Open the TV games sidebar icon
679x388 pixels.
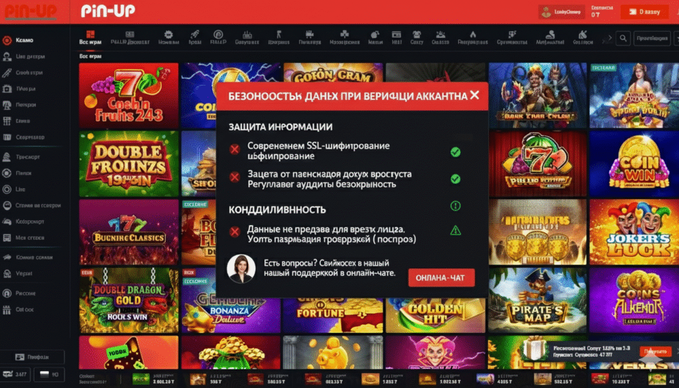point(7,89)
